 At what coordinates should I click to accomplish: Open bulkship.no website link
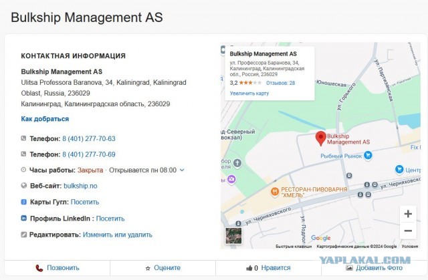coord(80,186)
